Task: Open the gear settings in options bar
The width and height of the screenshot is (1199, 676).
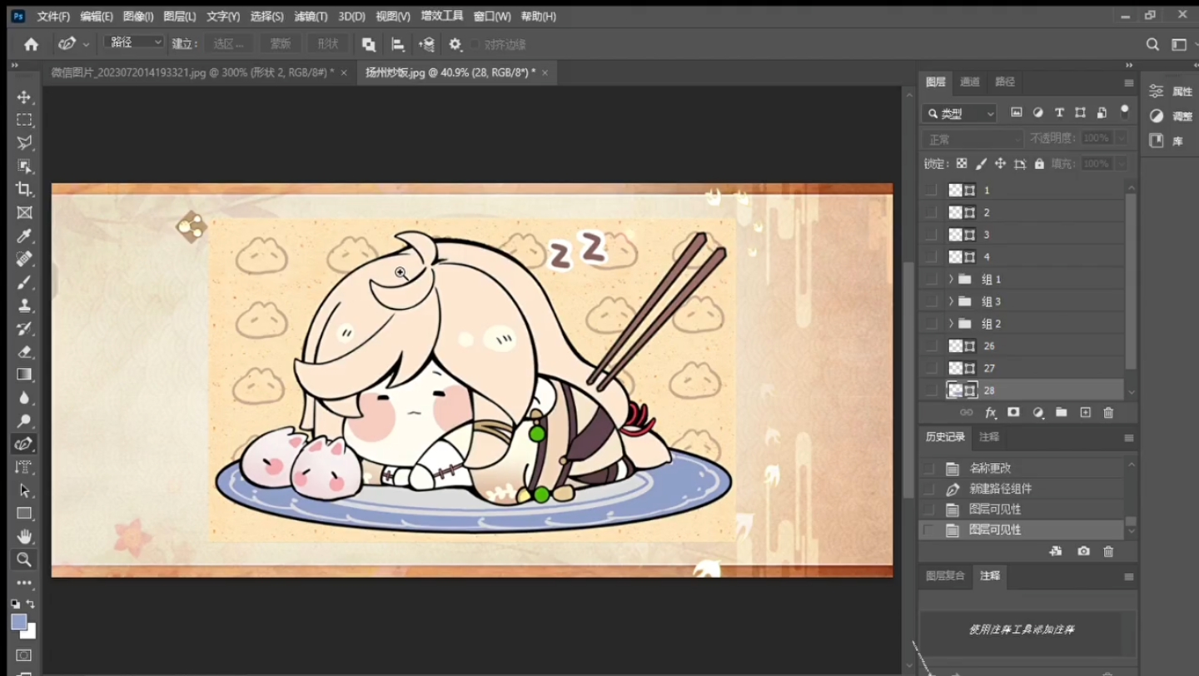Action: tap(455, 44)
